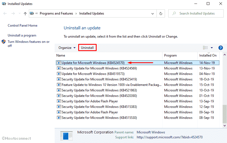227x143 pixels.
Task: Click the address bar Programs icon
Action: [x=32, y=13]
